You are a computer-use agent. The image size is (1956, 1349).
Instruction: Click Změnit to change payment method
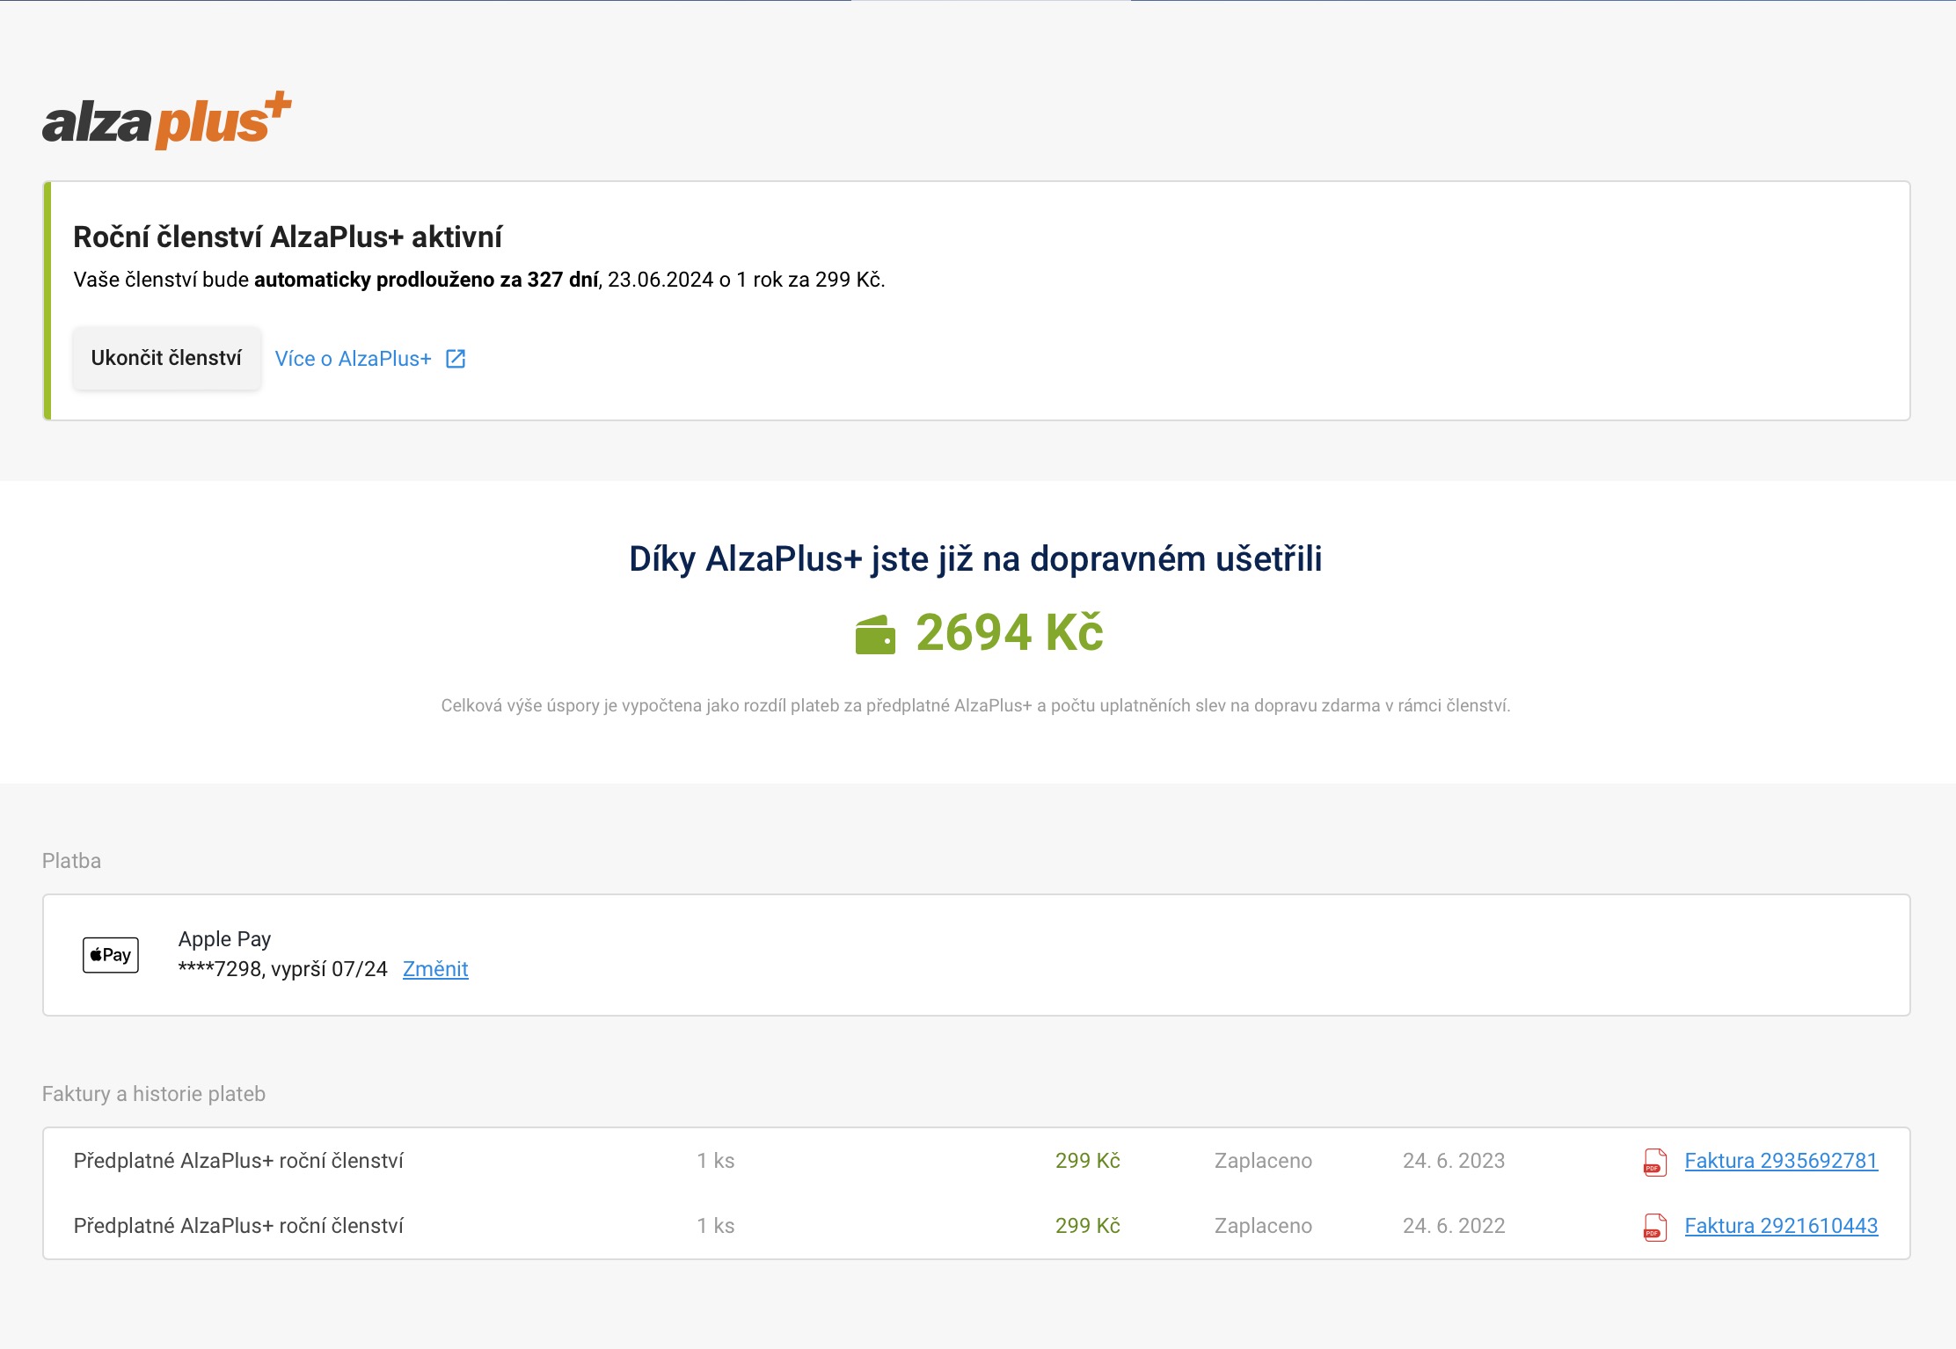pos(435,968)
